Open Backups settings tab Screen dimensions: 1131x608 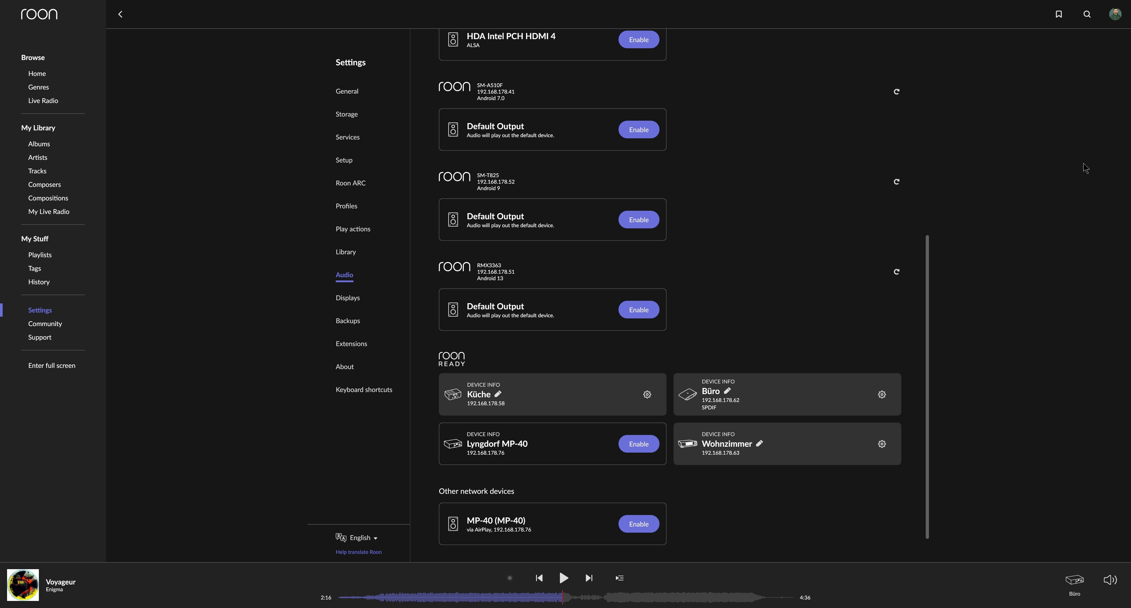coord(348,321)
